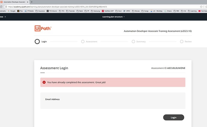Close the Automation Developer Associate tab

pyautogui.click(x=28, y=2)
